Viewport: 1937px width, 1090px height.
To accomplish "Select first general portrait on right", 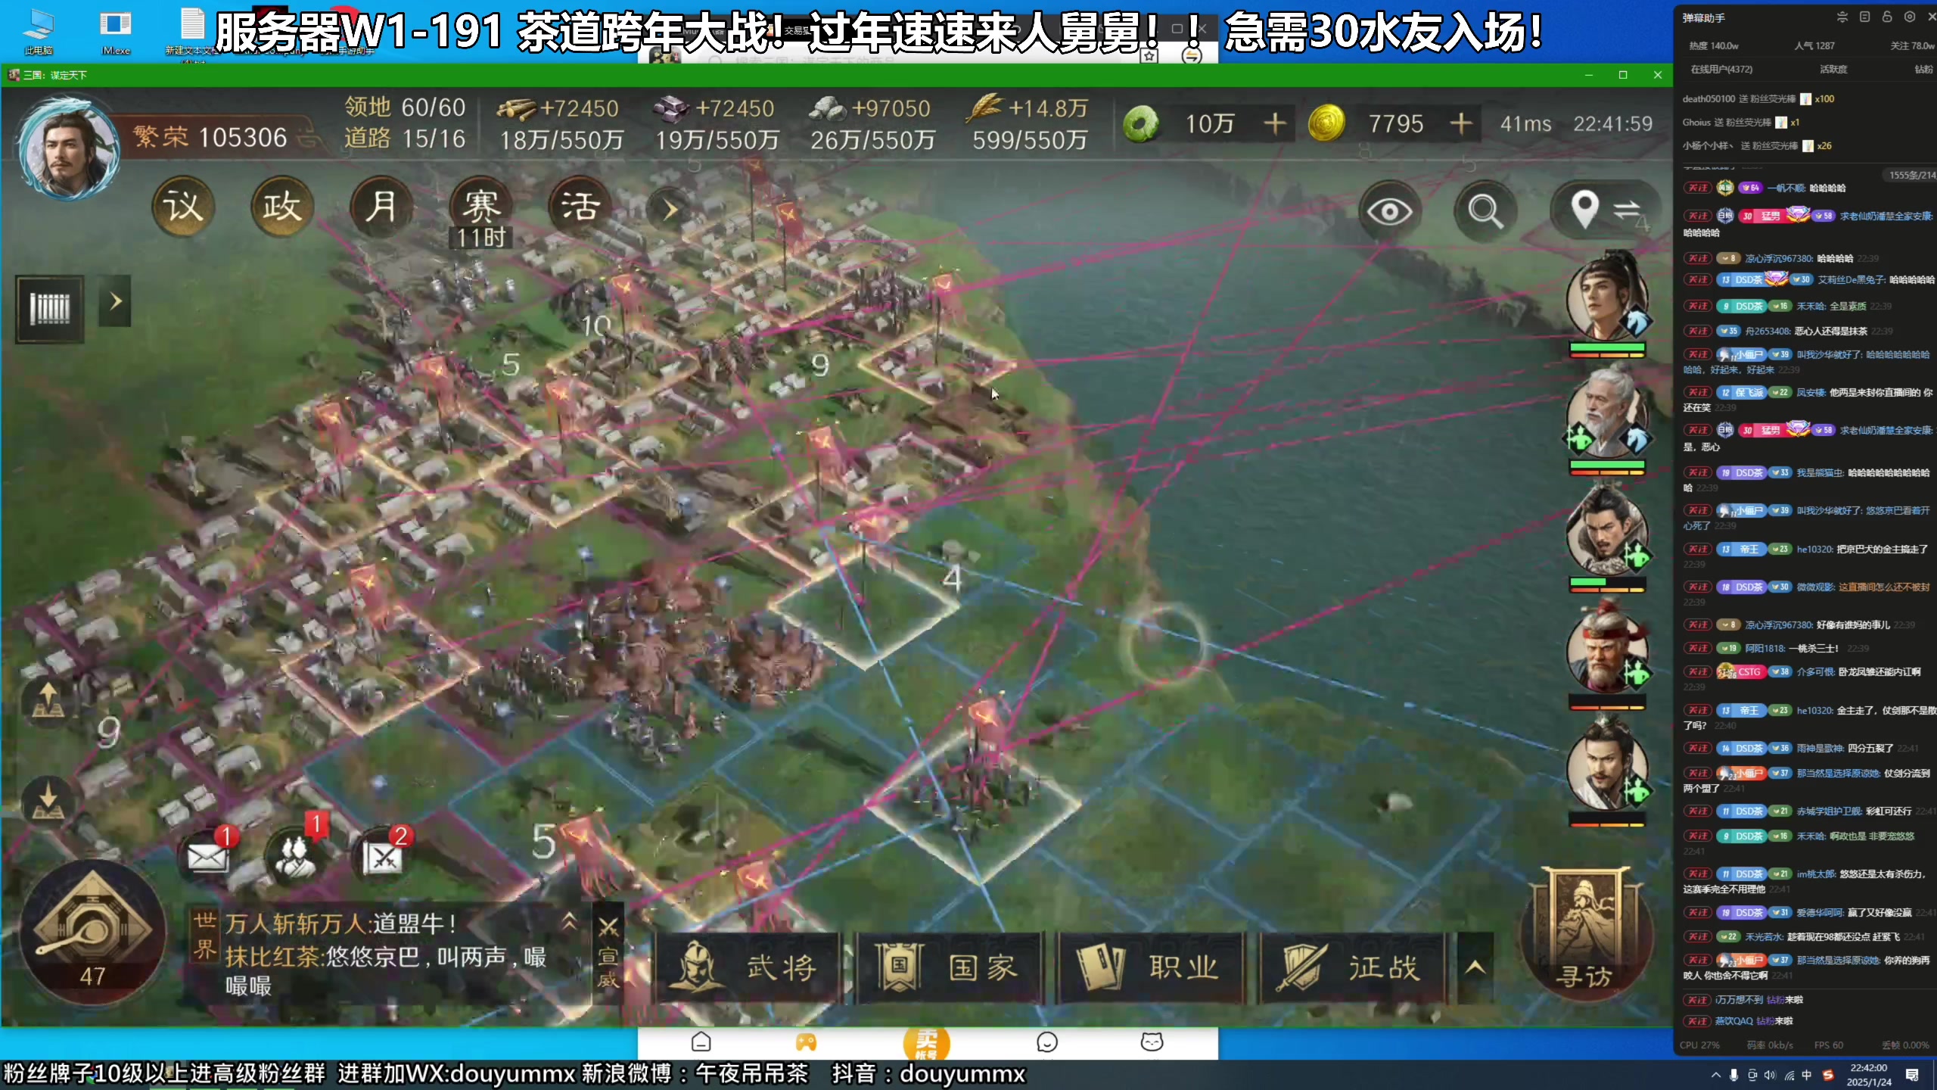I will 1607,299.
